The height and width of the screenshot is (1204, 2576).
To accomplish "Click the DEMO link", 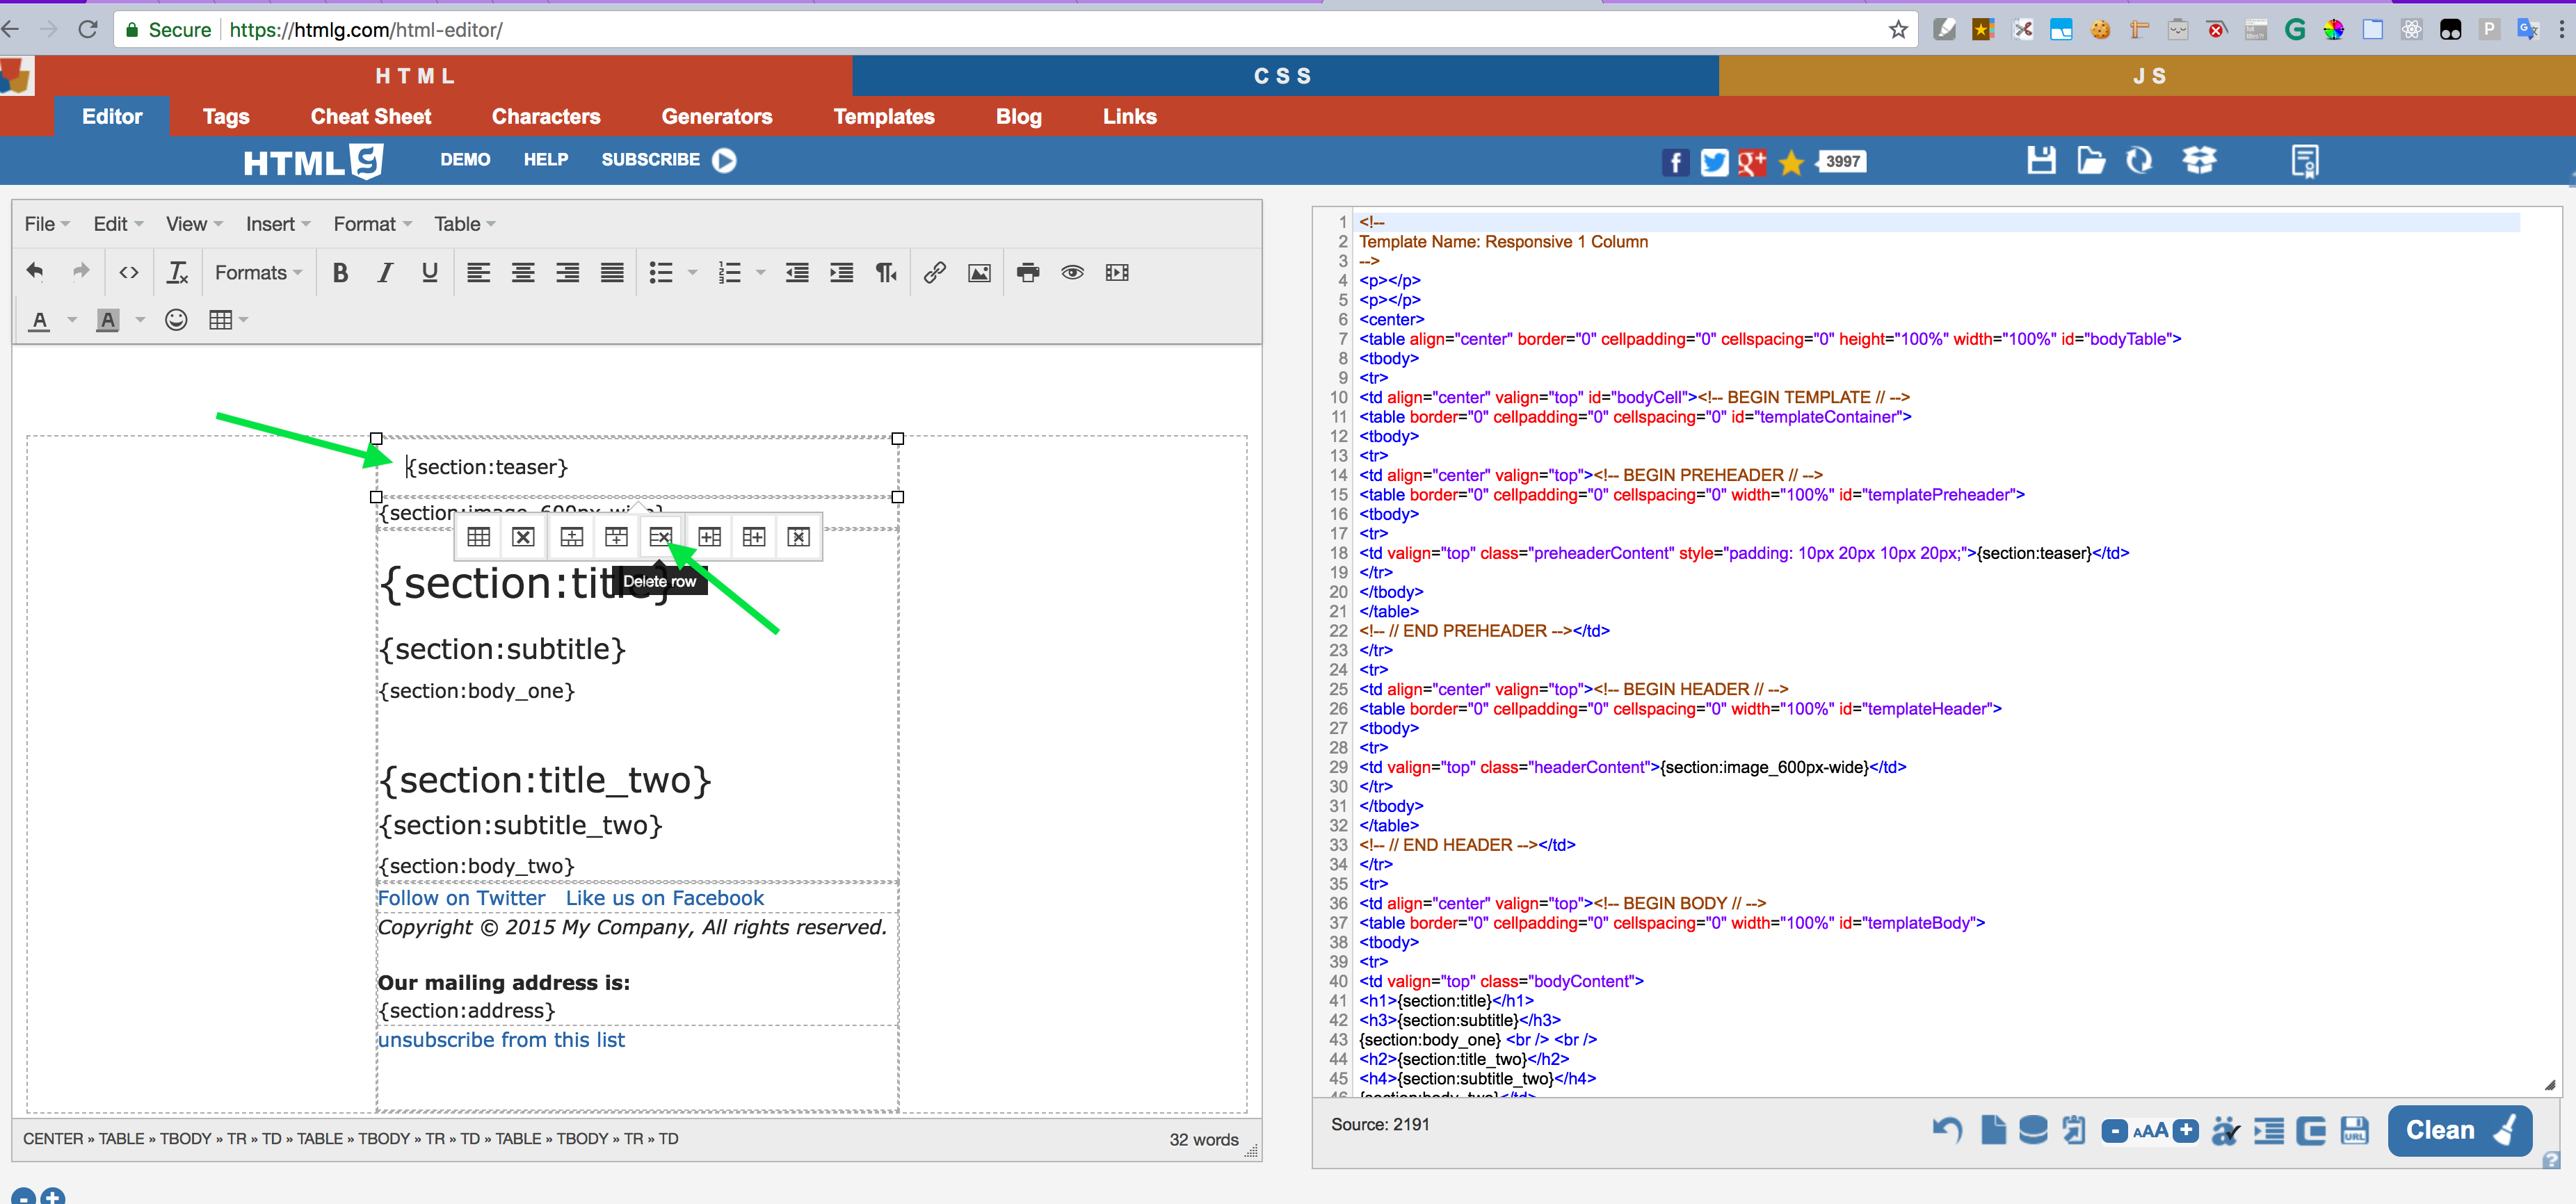I will coord(465,160).
